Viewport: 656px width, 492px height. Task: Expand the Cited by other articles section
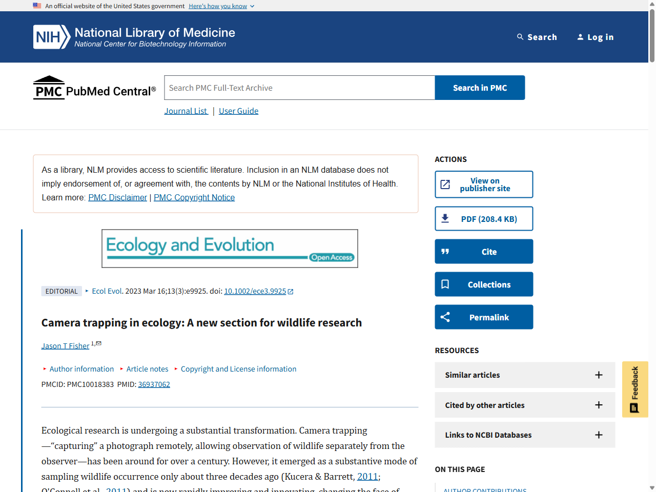[599, 405]
